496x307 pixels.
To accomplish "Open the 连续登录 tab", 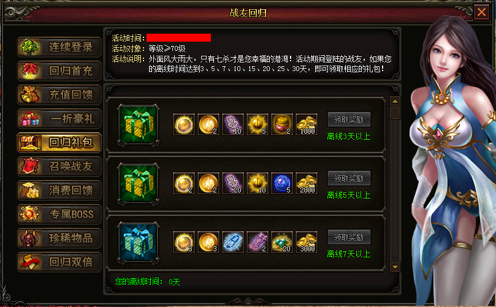I will click(59, 47).
